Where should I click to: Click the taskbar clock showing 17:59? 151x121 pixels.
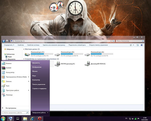[145, 119]
